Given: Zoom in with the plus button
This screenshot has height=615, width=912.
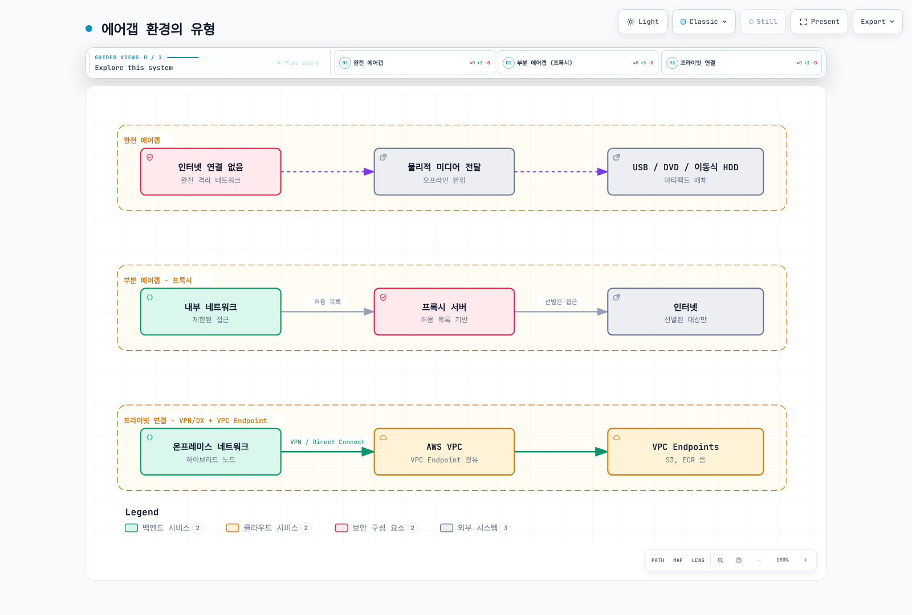Looking at the screenshot, I should coord(805,560).
